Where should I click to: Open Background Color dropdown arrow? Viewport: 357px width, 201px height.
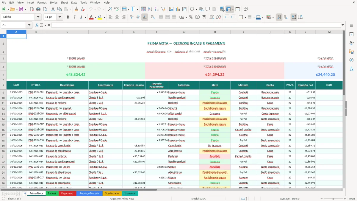click(x=104, y=17)
